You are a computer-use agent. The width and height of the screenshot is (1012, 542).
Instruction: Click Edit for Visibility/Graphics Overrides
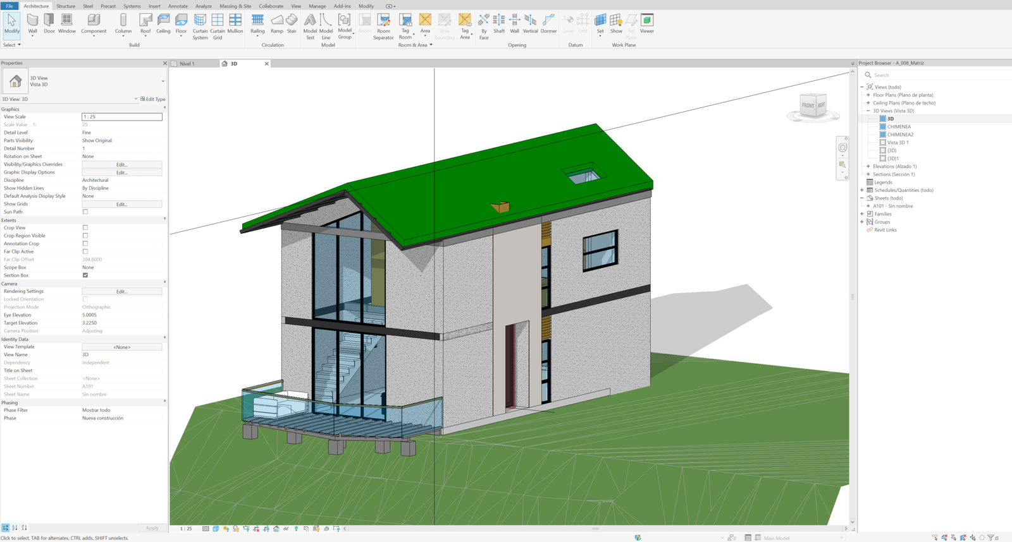click(122, 165)
